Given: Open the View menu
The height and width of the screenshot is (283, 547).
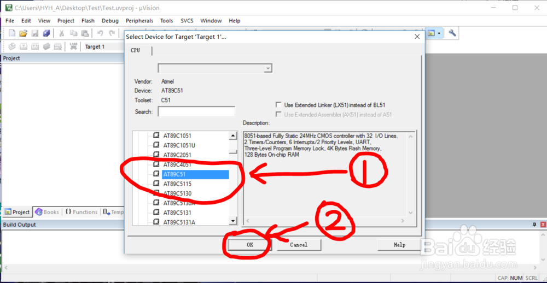Looking at the screenshot, I should pyautogui.click(x=44, y=21).
